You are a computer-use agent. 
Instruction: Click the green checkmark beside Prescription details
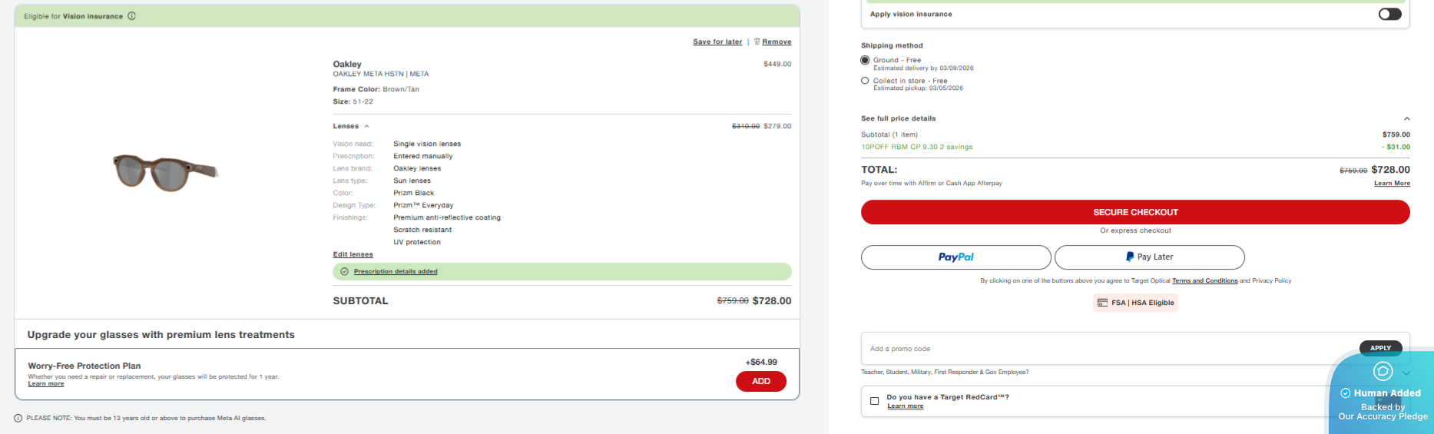click(344, 271)
